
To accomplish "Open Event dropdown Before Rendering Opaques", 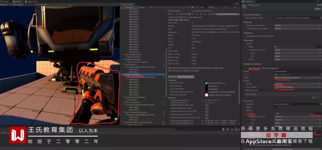I will 298,78.
